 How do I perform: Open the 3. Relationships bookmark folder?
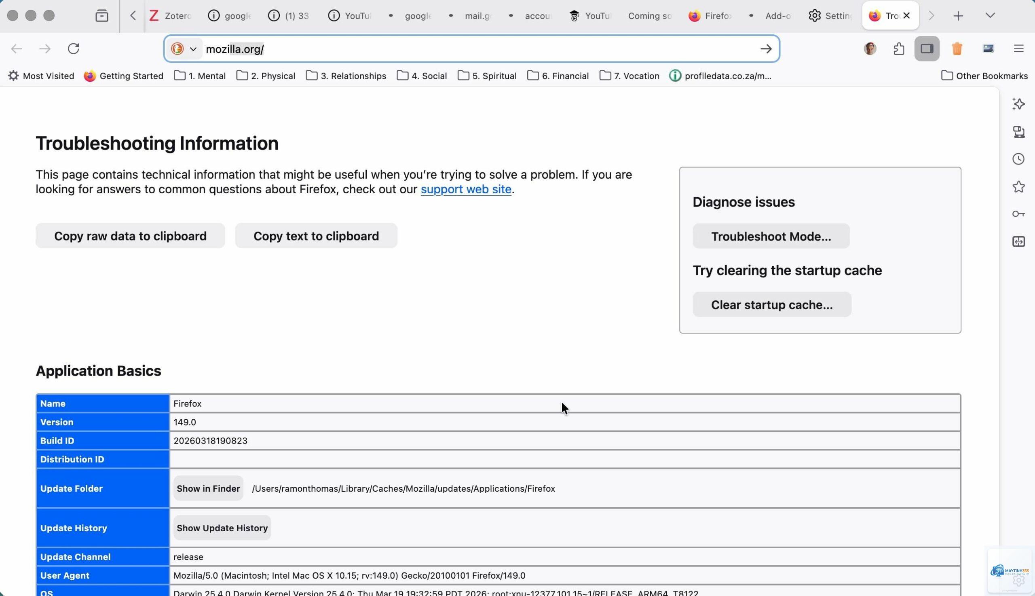click(x=346, y=76)
